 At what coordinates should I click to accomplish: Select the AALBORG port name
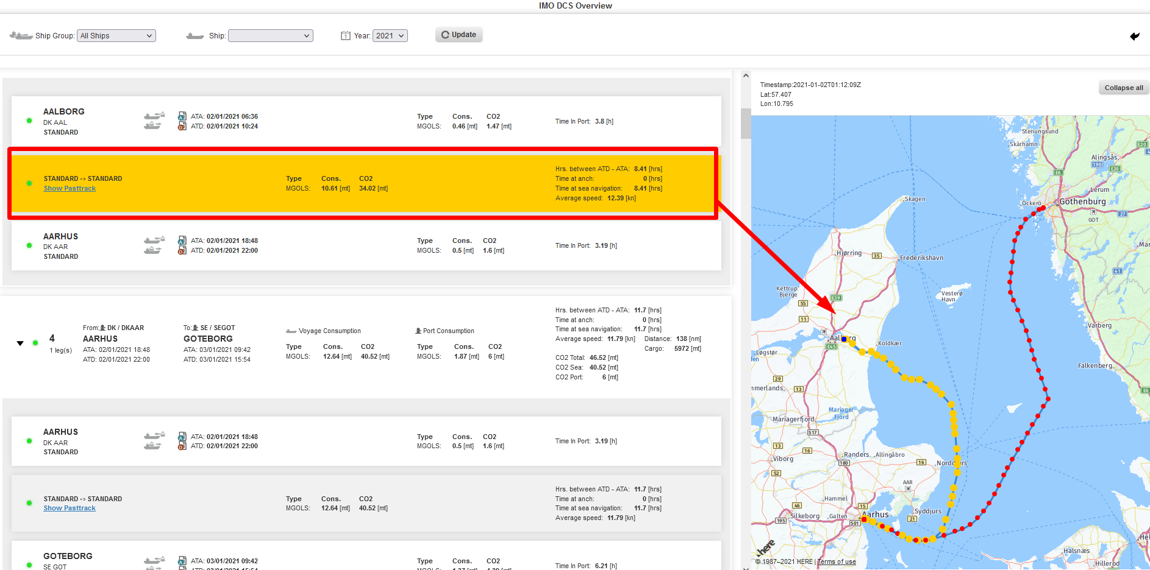pos(64,111)
